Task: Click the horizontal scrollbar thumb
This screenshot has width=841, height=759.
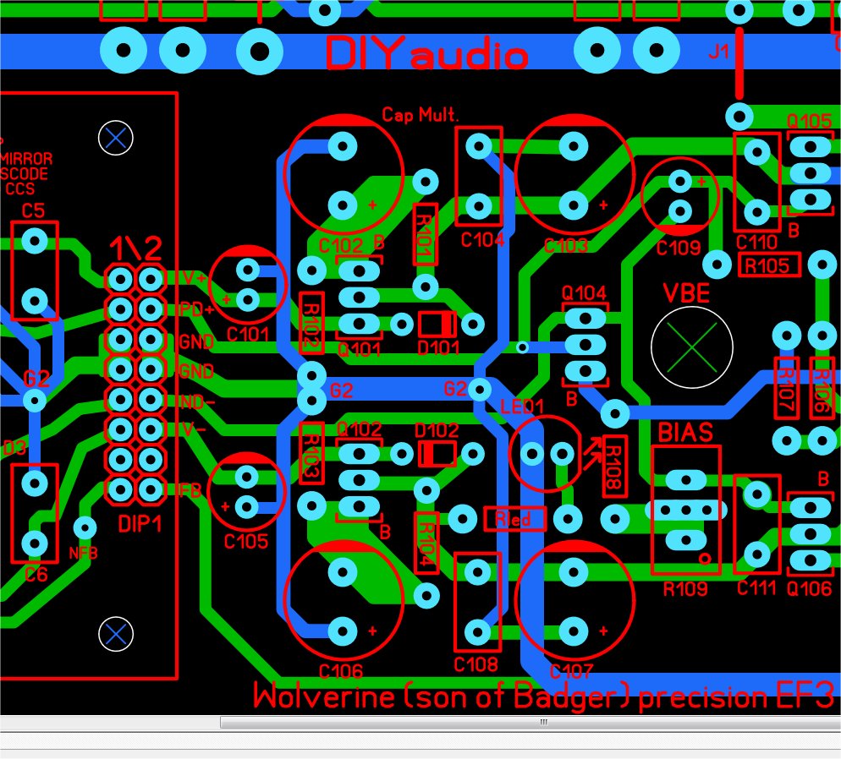Action: tap(530, 723)
